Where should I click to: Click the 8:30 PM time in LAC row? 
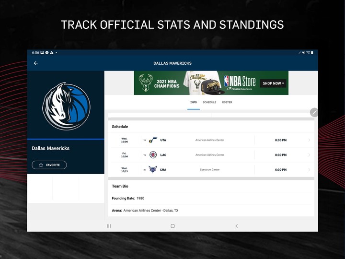pyautogui.click(x=281, y=155)
